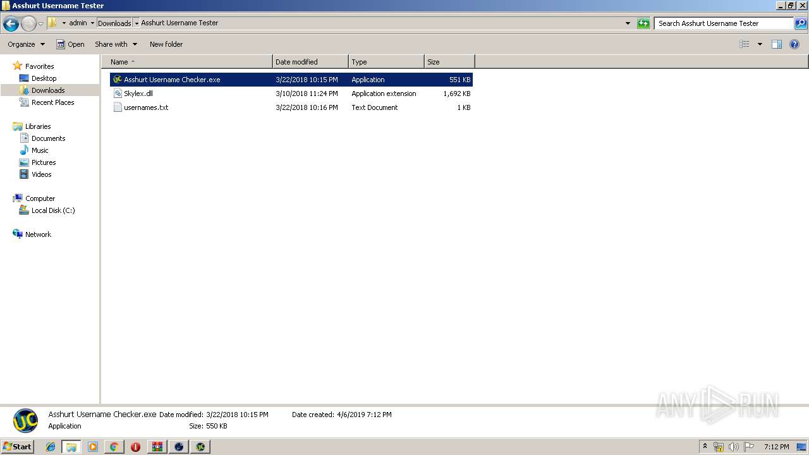Launch Internet Explorer from the taskbar
The width and height of the screenshot is (809, 455).
coord(51,447)
